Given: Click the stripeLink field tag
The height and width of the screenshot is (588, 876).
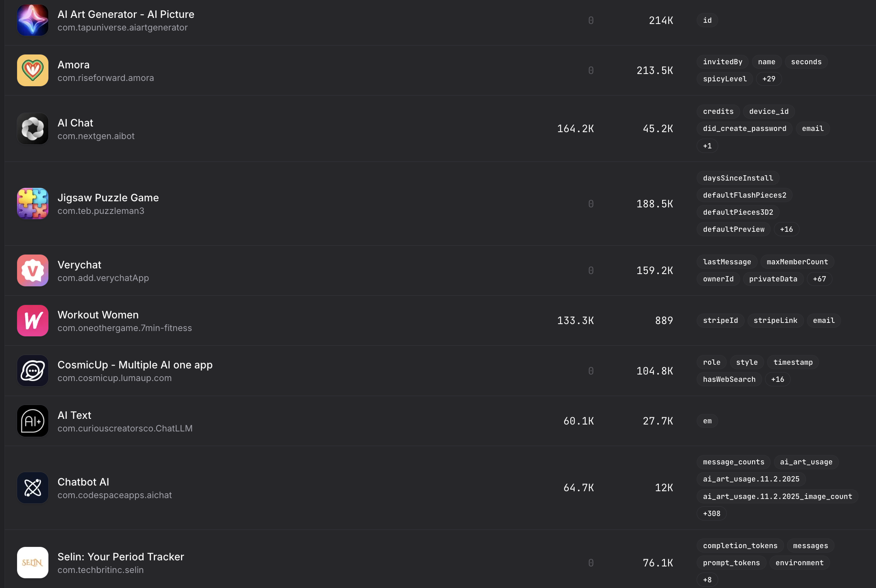Looking at the screenshot, I should point(775,320).
